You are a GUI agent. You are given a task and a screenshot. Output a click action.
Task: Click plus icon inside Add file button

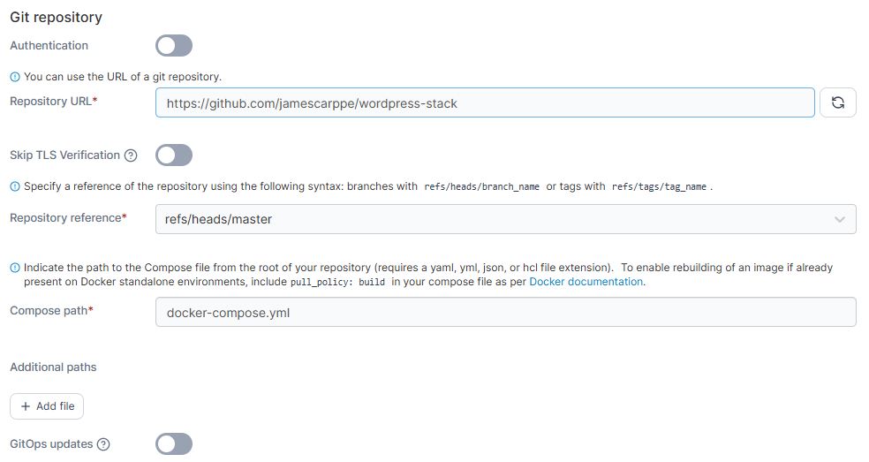[x=26, y=406]
